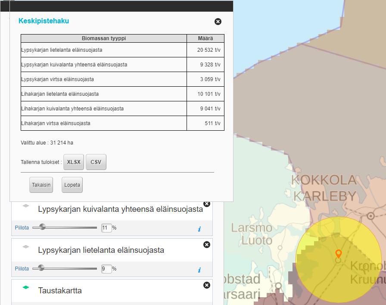Open info for Lypsykarjan lietelanta layer

click(x=199, y=270)
